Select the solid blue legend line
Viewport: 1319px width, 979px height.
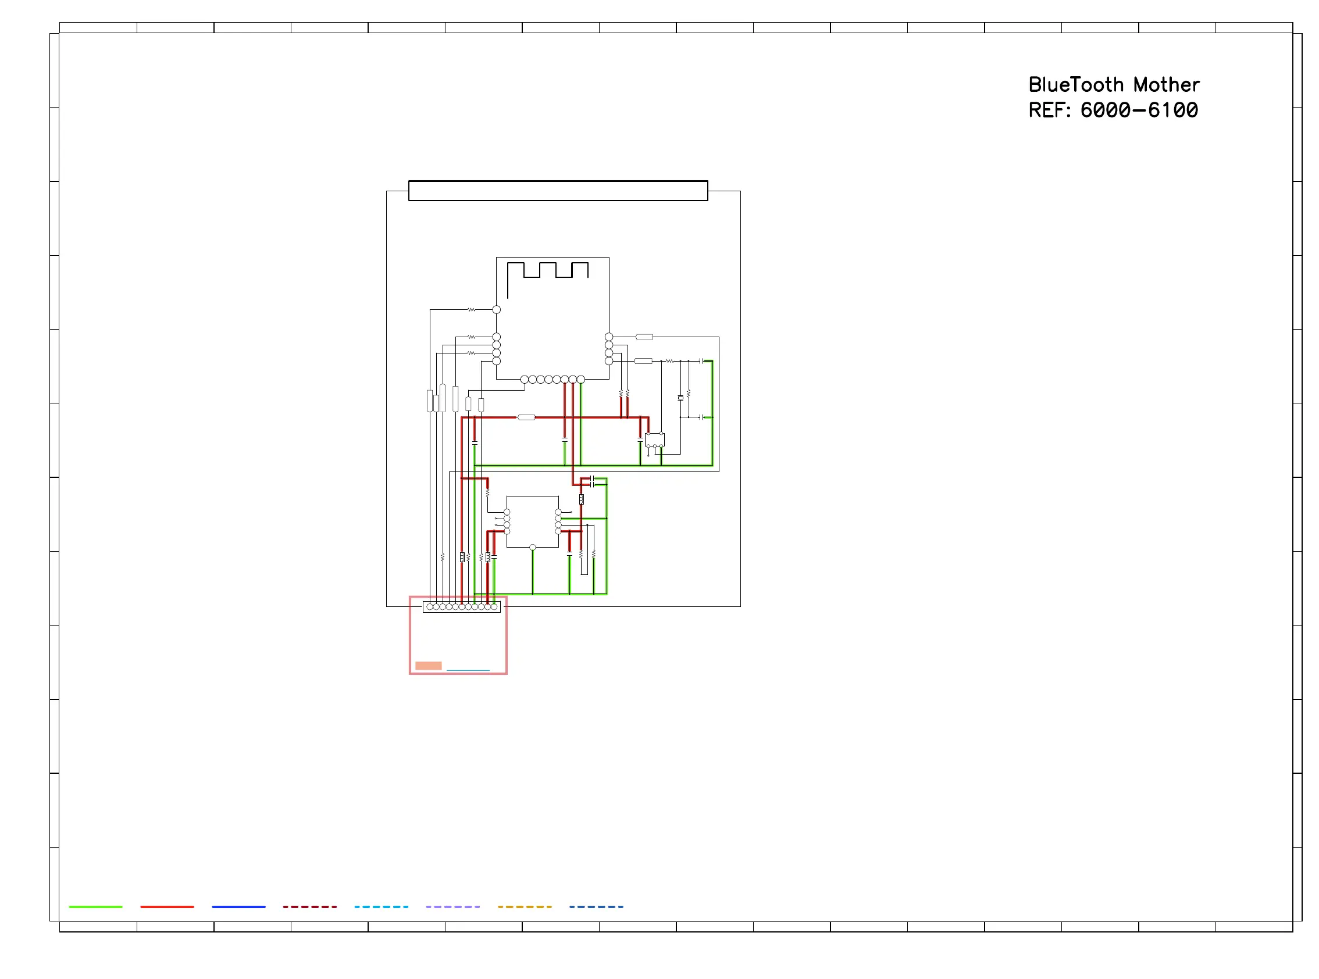(238, 907)
